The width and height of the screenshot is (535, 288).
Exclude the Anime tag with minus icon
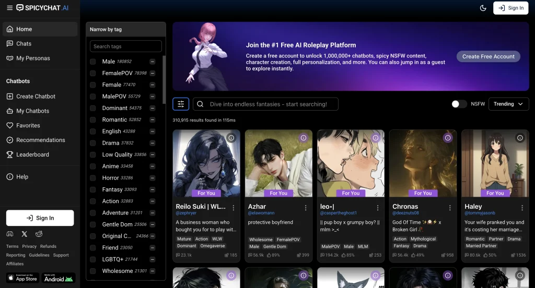(x=153, y=166)
